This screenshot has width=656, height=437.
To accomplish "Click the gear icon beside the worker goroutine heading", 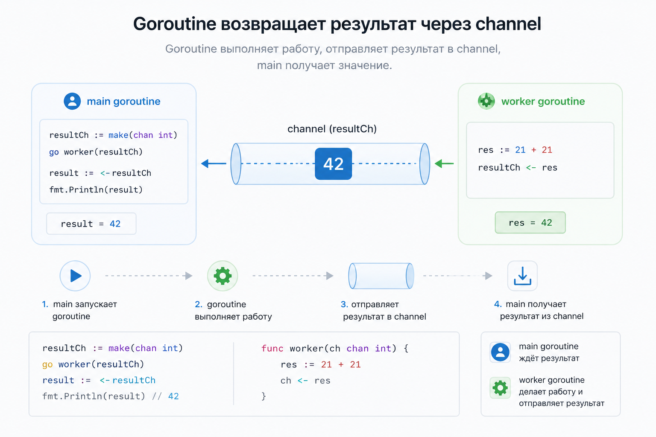I will tap(486, 101).
